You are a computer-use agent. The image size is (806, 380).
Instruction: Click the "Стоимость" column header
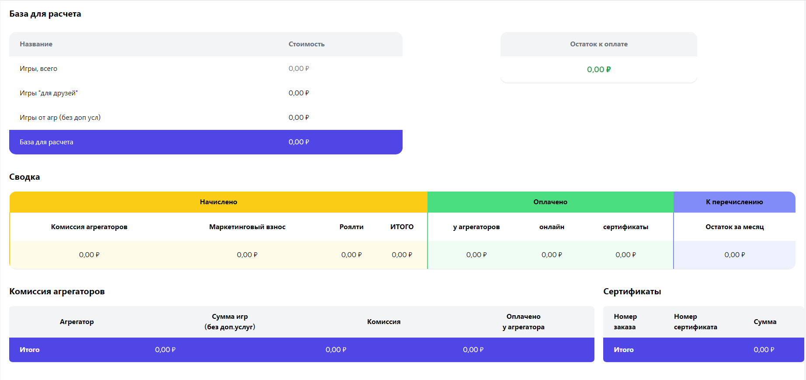306,44
